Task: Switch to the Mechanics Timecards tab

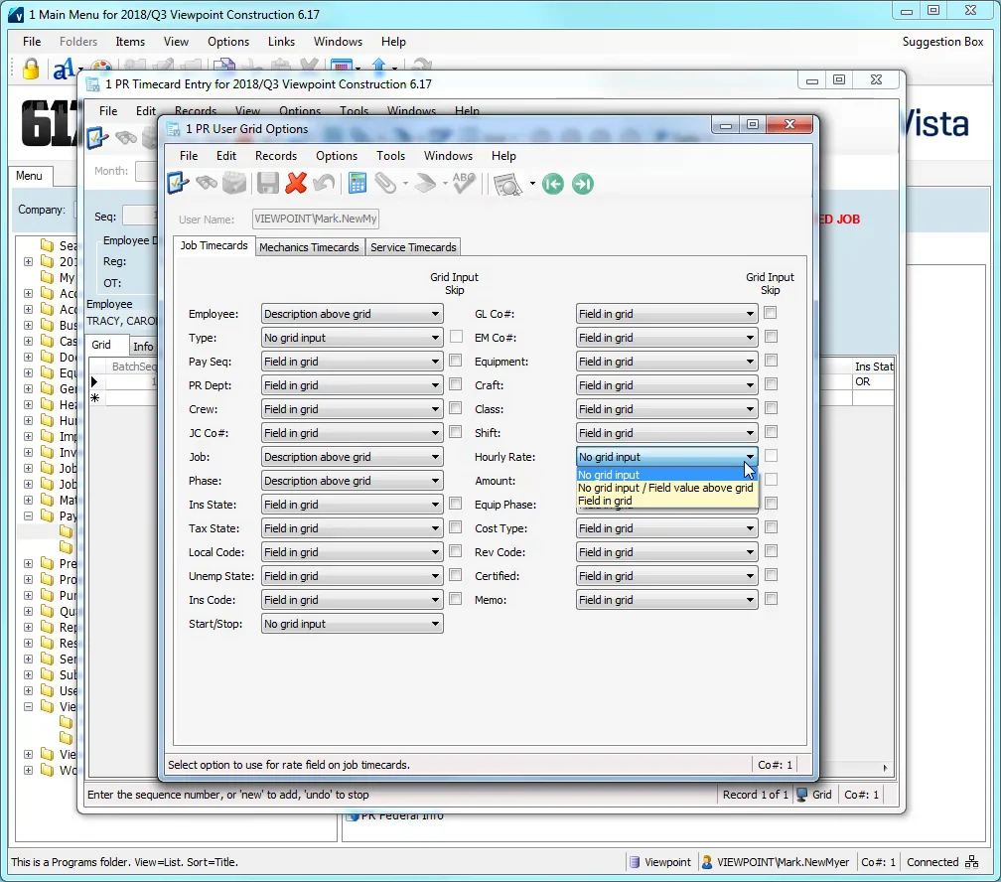Action: tap(309, 247)
